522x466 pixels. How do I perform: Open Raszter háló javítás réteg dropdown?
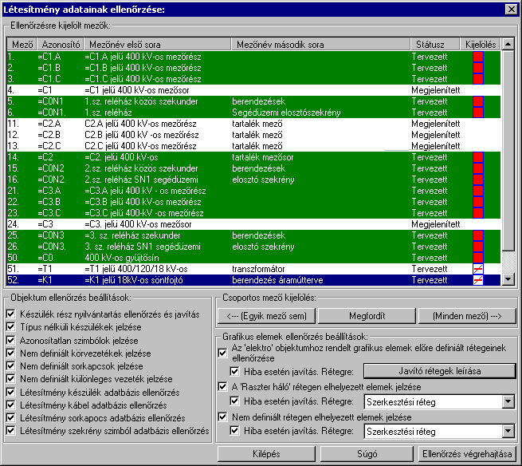click(508, 402)
